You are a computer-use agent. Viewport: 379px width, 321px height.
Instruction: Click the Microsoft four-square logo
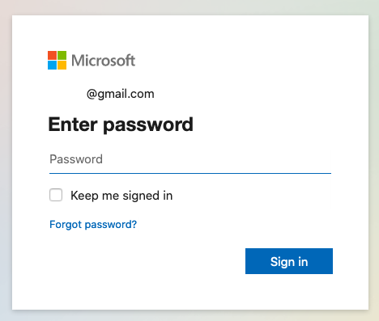tap(57, 60)
